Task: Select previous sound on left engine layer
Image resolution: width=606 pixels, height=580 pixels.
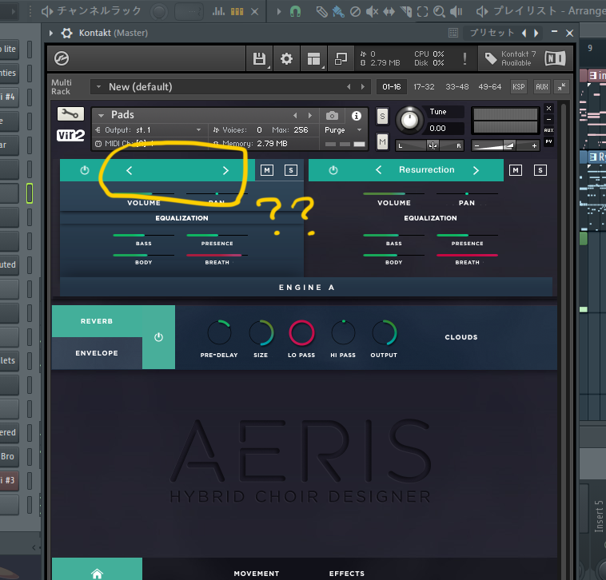Action: pyautogui.click(x=129, y=170)
